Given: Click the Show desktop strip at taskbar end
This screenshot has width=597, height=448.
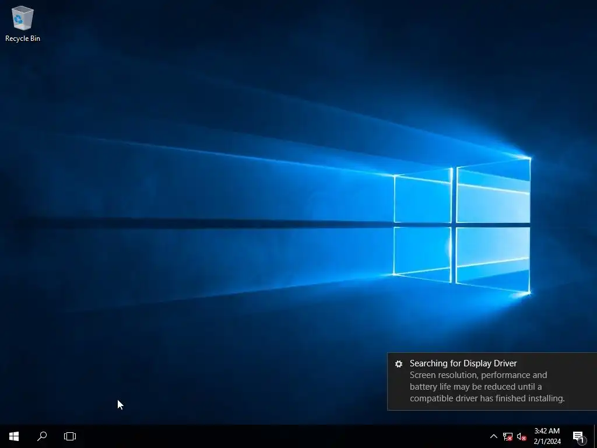Looking at the screenshot, I should click(595, 436).
